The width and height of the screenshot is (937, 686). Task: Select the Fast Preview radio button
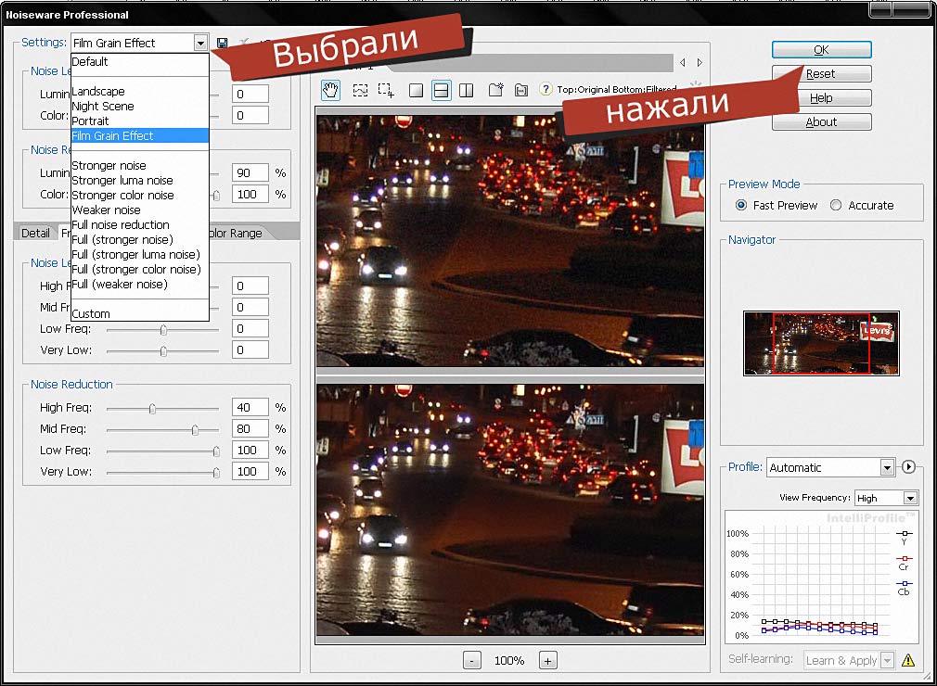(x=741, y=205)
